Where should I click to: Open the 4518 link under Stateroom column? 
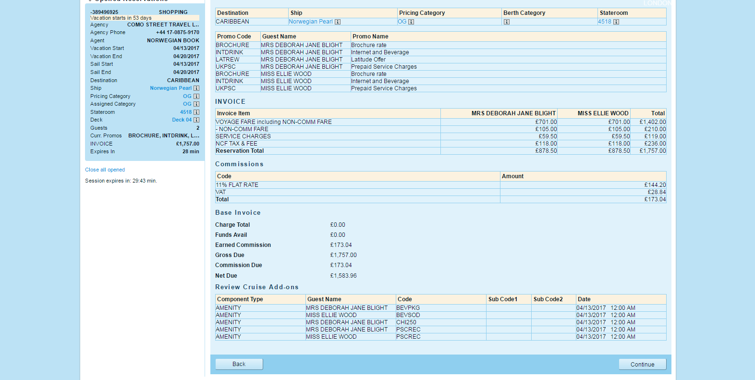(605, 22)
